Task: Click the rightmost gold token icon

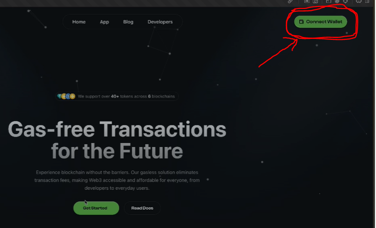Action: pyautogui.click(x=73, y=96)
